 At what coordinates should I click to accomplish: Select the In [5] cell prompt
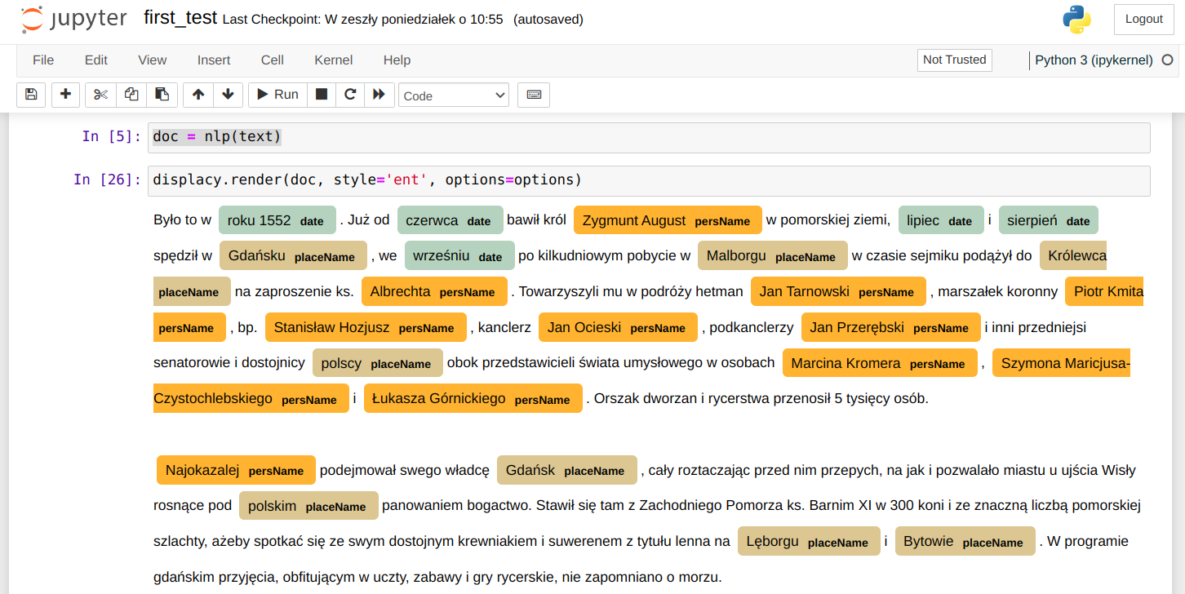112,136
